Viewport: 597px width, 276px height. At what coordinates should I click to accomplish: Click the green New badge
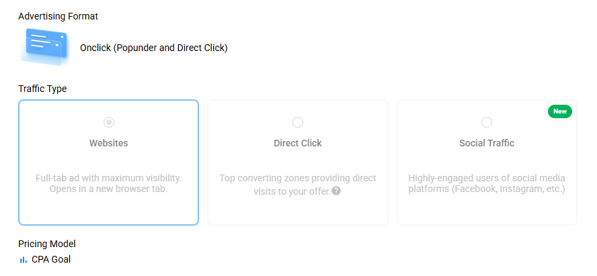tap(559, 111)
